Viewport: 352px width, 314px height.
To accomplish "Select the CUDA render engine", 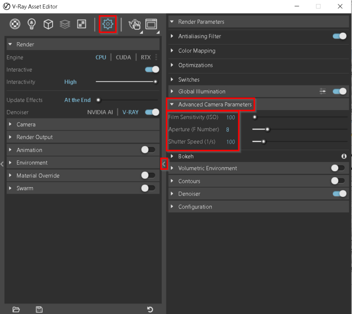I will coord(123,57).
